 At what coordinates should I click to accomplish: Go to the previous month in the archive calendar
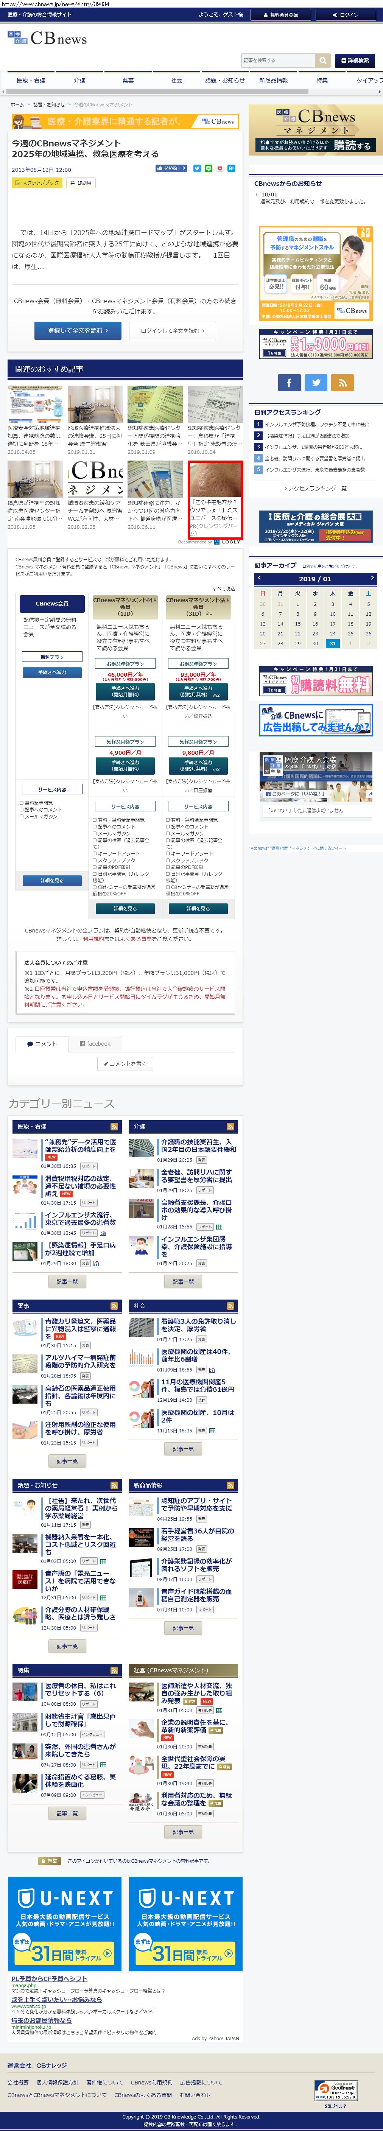click(x=259, y=578)
